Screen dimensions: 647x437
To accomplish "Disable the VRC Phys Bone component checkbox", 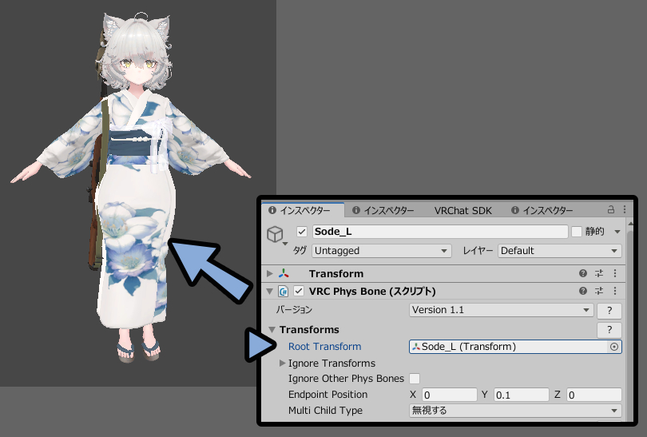I will pos(299,291).
